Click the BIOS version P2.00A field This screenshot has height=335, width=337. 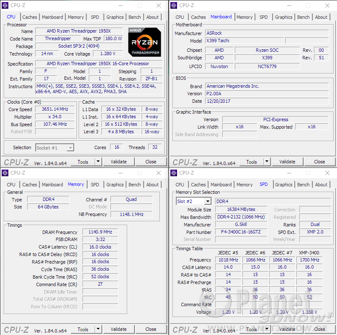(x=267, y=94)
